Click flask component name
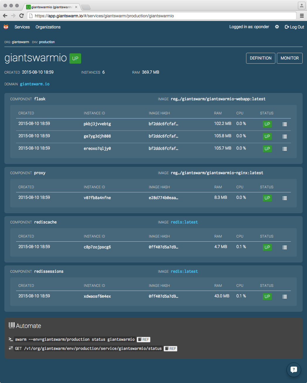The height and width of the screenshot is (383, 307). pos(40,99)
